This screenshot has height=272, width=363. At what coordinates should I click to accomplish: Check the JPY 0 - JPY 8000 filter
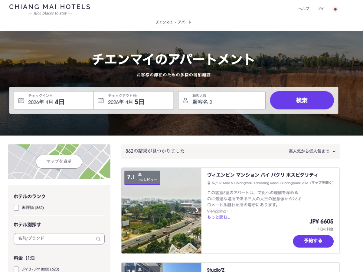coord(16,269)
